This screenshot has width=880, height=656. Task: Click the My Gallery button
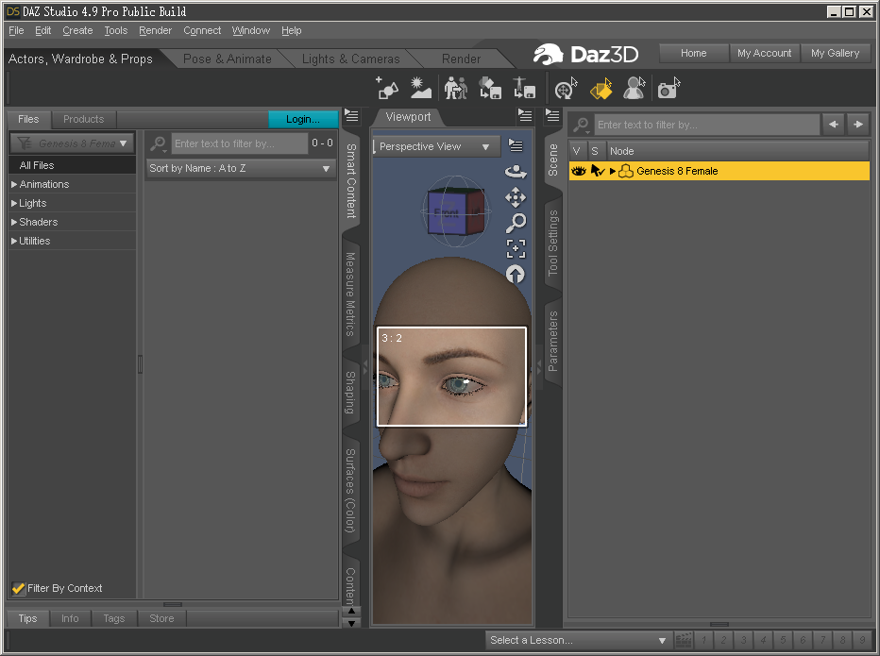click(835, 53)
